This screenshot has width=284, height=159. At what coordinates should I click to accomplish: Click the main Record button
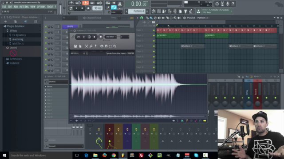click(x=88, y=8)
